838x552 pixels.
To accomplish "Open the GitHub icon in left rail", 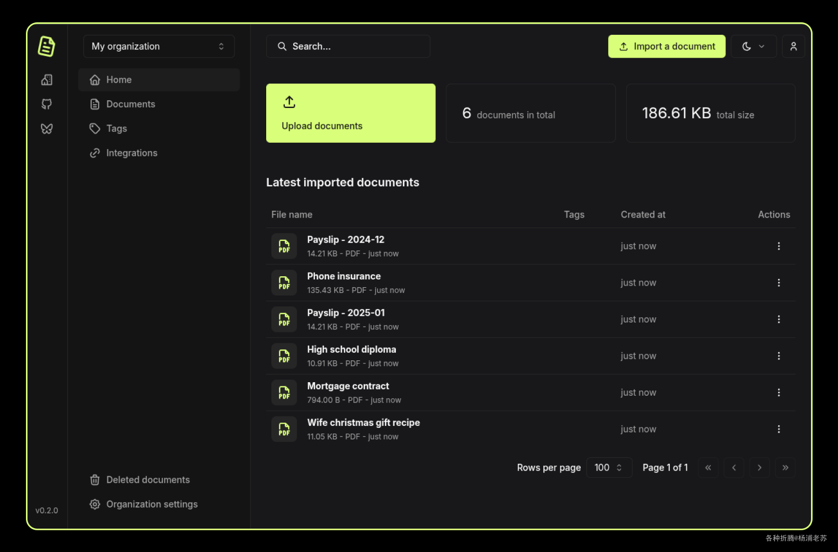I will click(47, 104).
